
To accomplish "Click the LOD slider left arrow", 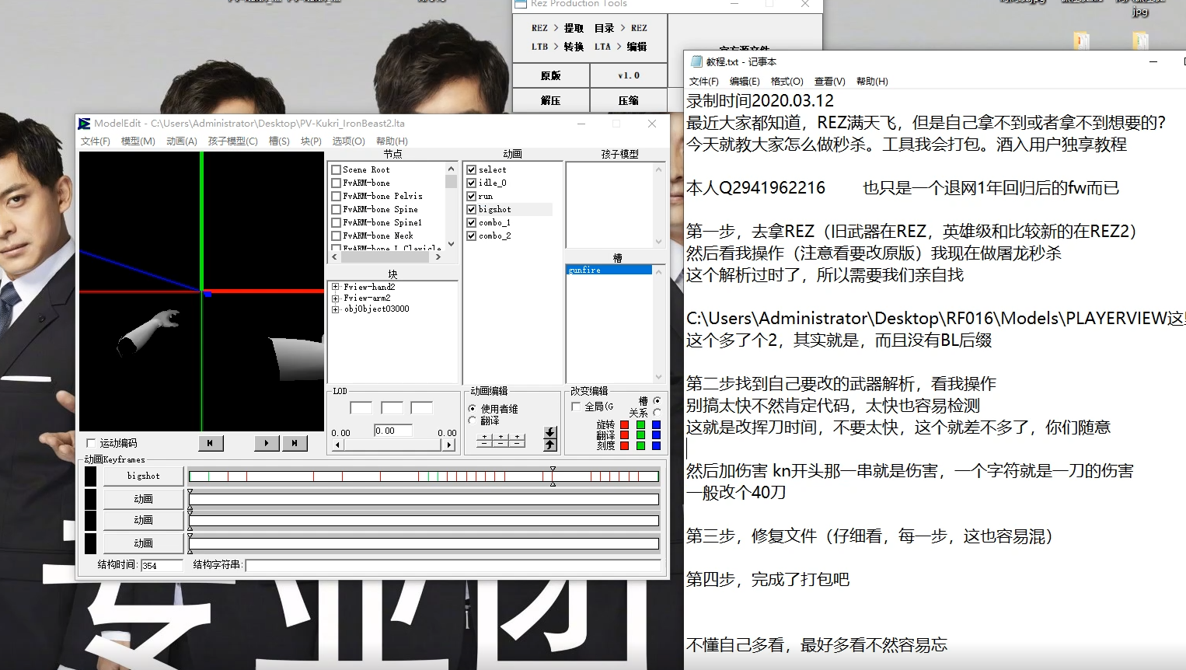I will tap(337, 445).
